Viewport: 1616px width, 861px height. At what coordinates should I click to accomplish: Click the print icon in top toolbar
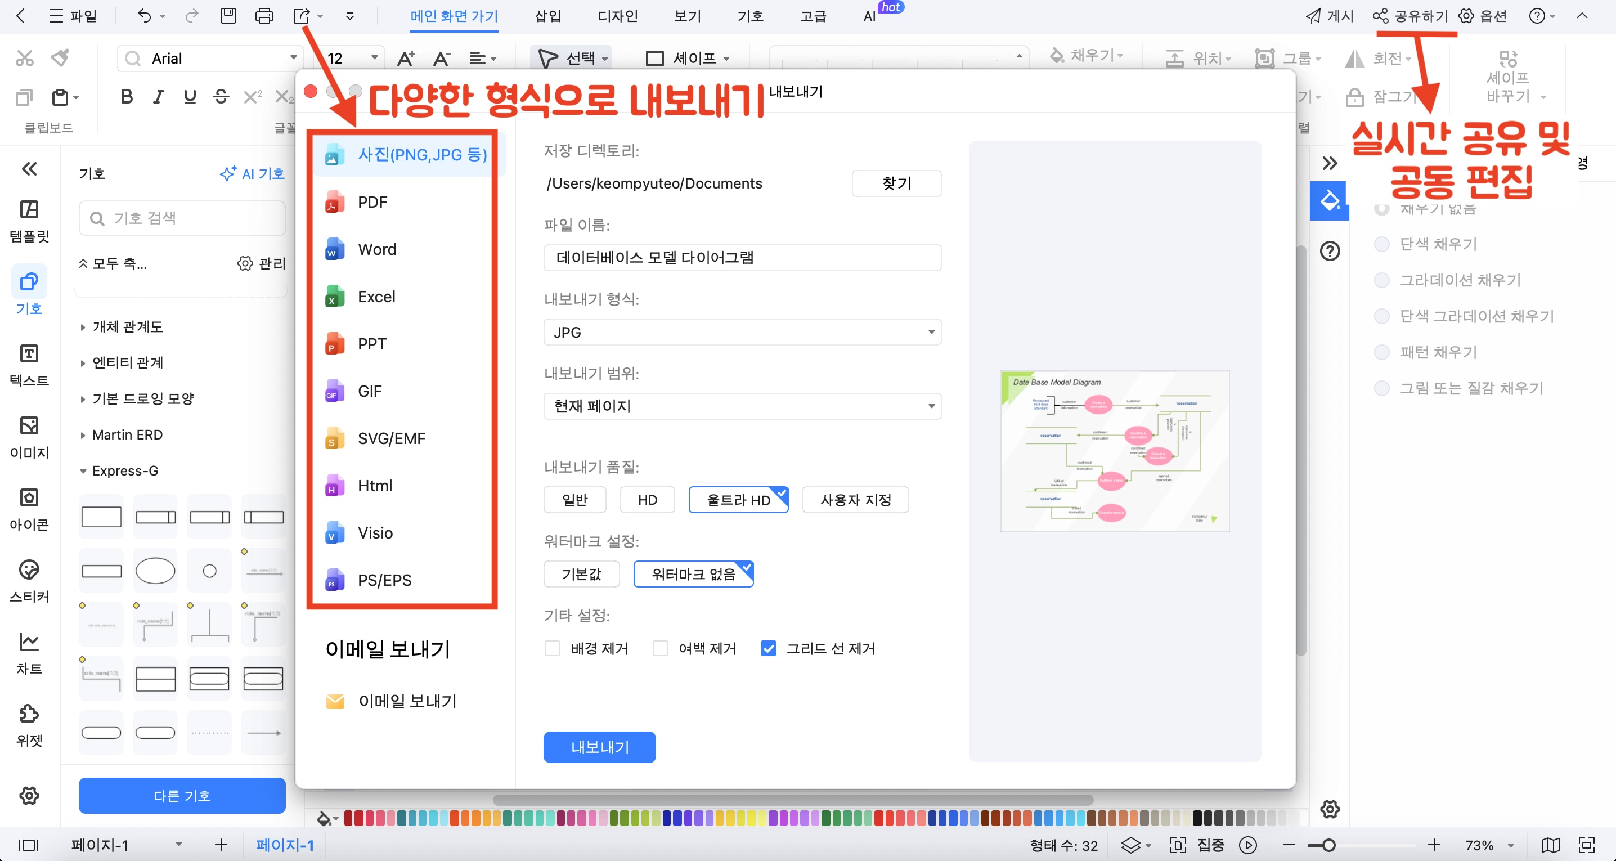click(264, 16)
